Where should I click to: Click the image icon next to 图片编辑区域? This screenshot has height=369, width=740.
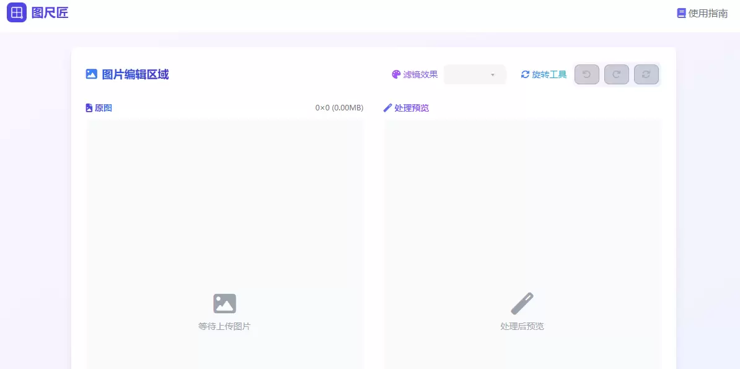tap(90, 74)
